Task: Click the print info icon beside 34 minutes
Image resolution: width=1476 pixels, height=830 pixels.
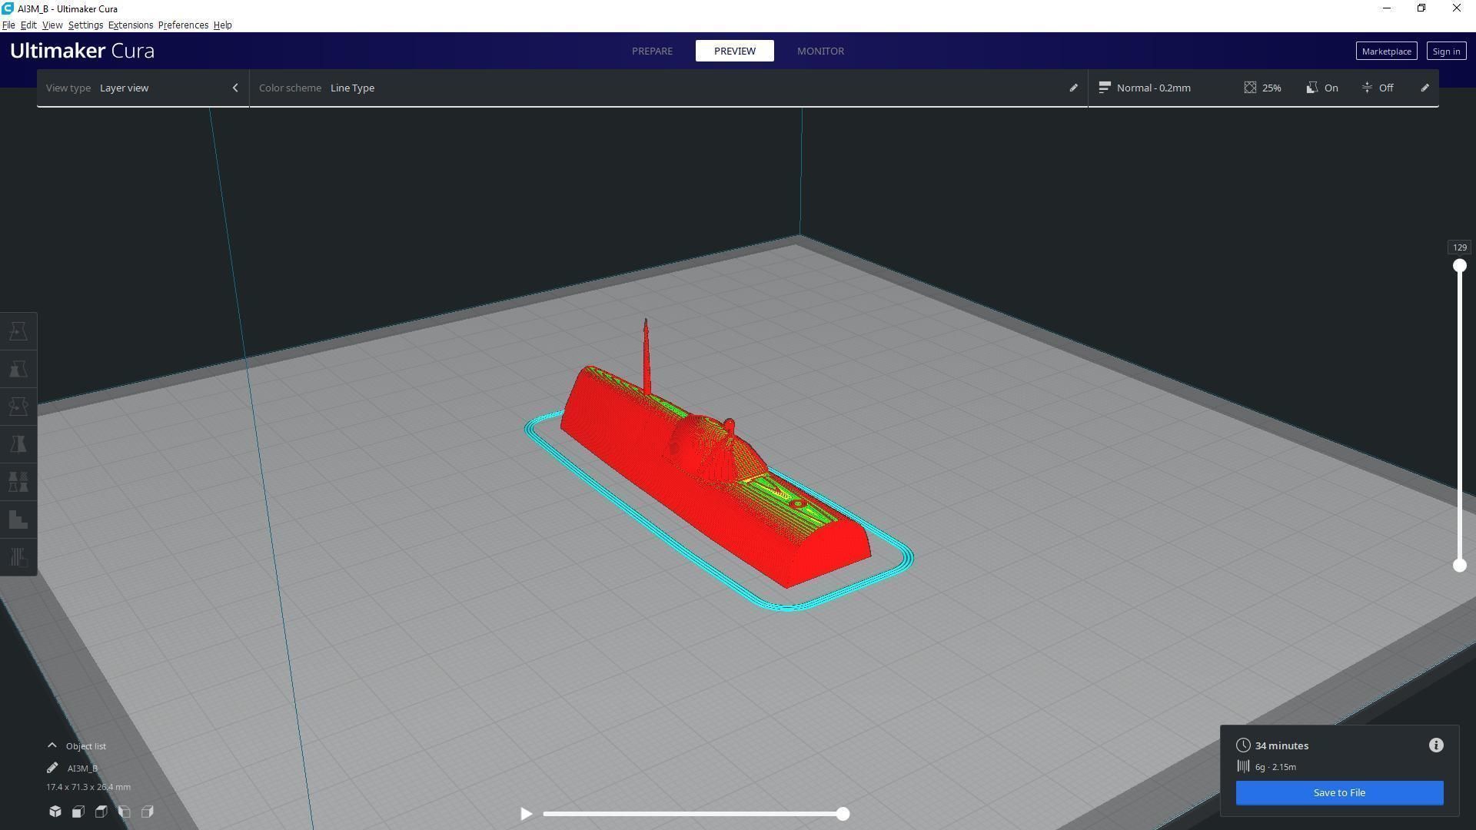Action: (x=1436, y=745)
